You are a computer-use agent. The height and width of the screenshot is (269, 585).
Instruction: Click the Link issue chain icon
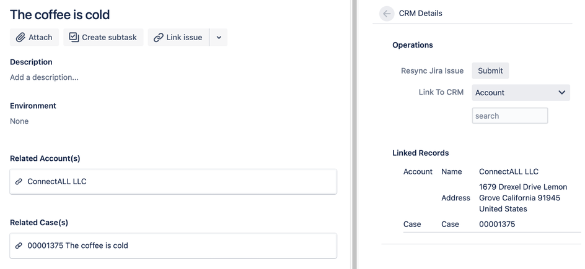click(x=159, y=37)
